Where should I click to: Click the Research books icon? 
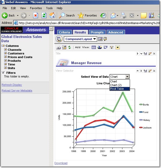tap(152, 15)
